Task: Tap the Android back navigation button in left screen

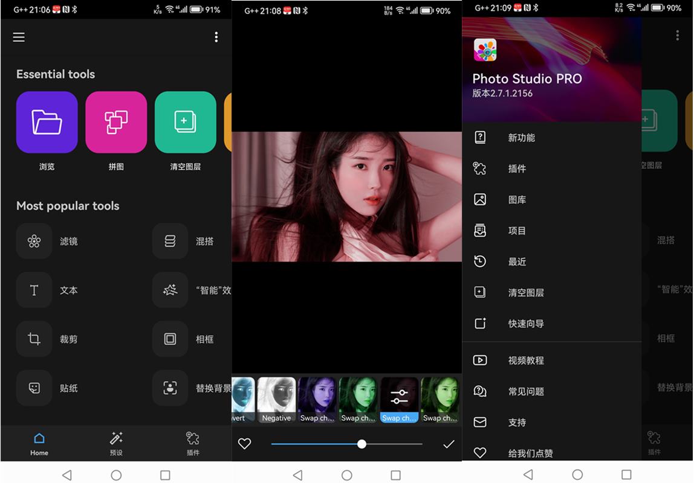Action: point(66,475)
